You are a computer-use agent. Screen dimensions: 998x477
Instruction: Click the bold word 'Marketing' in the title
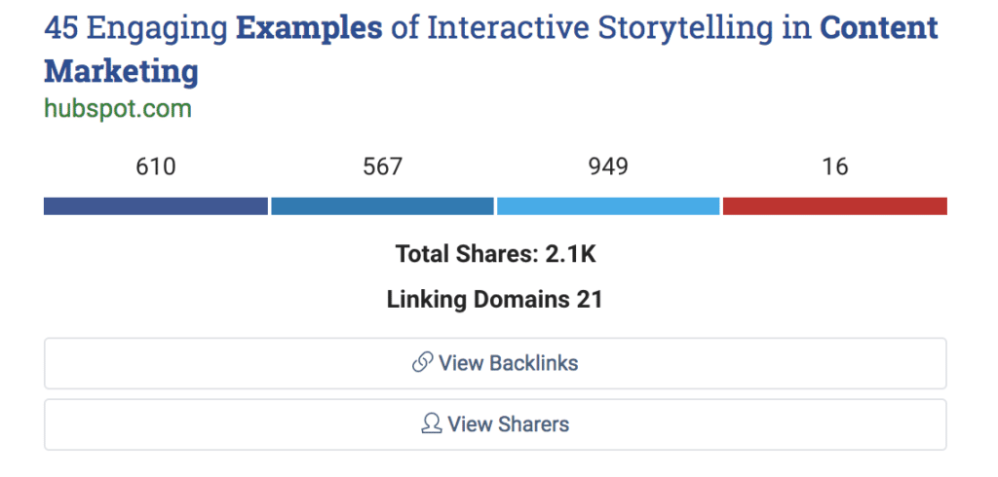pyautogui.click(x=121, y=71)
